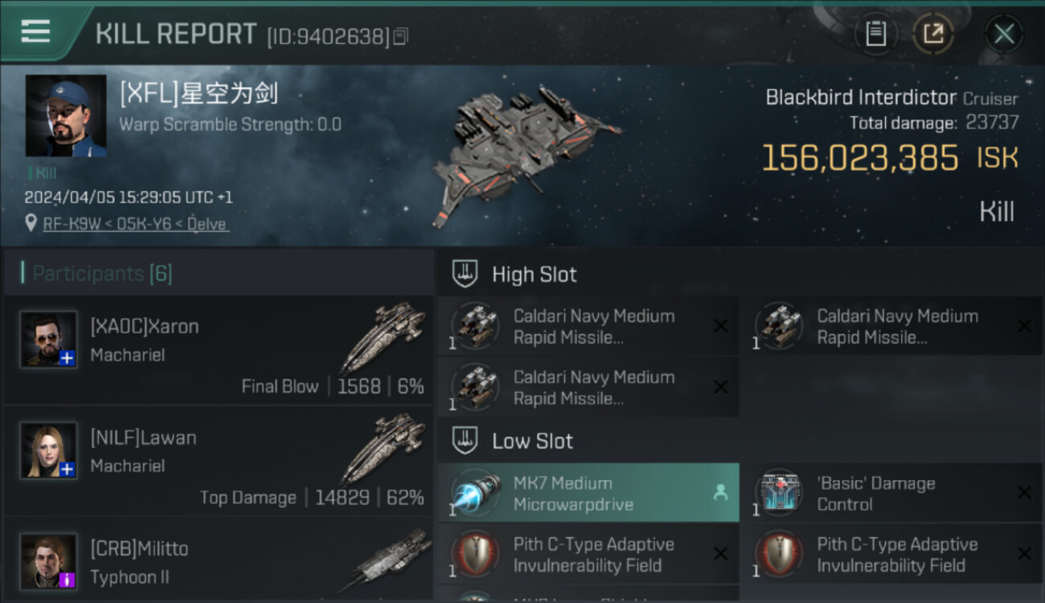Open the Militto pilot portrait
This screenshot has height=603, width=1045.
48,561
